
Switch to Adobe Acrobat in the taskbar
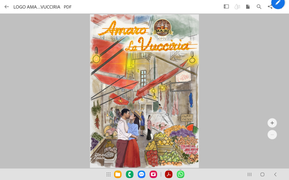coord(168,174)
